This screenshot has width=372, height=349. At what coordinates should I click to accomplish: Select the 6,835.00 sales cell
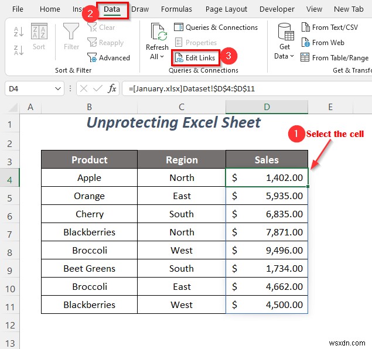[x=267, y=214]
